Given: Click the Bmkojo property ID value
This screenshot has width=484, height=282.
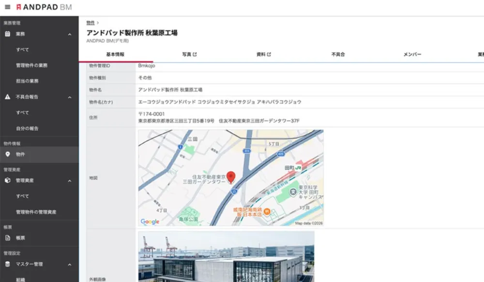Looking at the screenshot, I should pos(147,66).
